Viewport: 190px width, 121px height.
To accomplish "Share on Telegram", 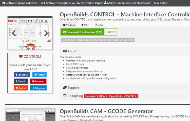I will coord(38,88).
